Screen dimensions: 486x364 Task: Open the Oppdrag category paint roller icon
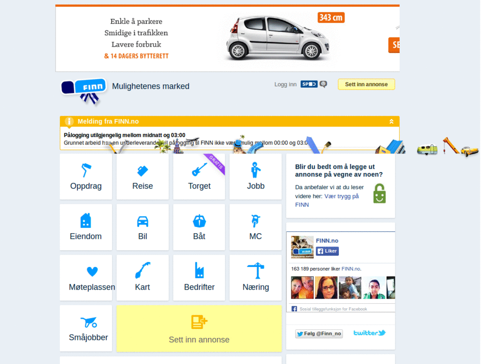[x=86, y=170]
